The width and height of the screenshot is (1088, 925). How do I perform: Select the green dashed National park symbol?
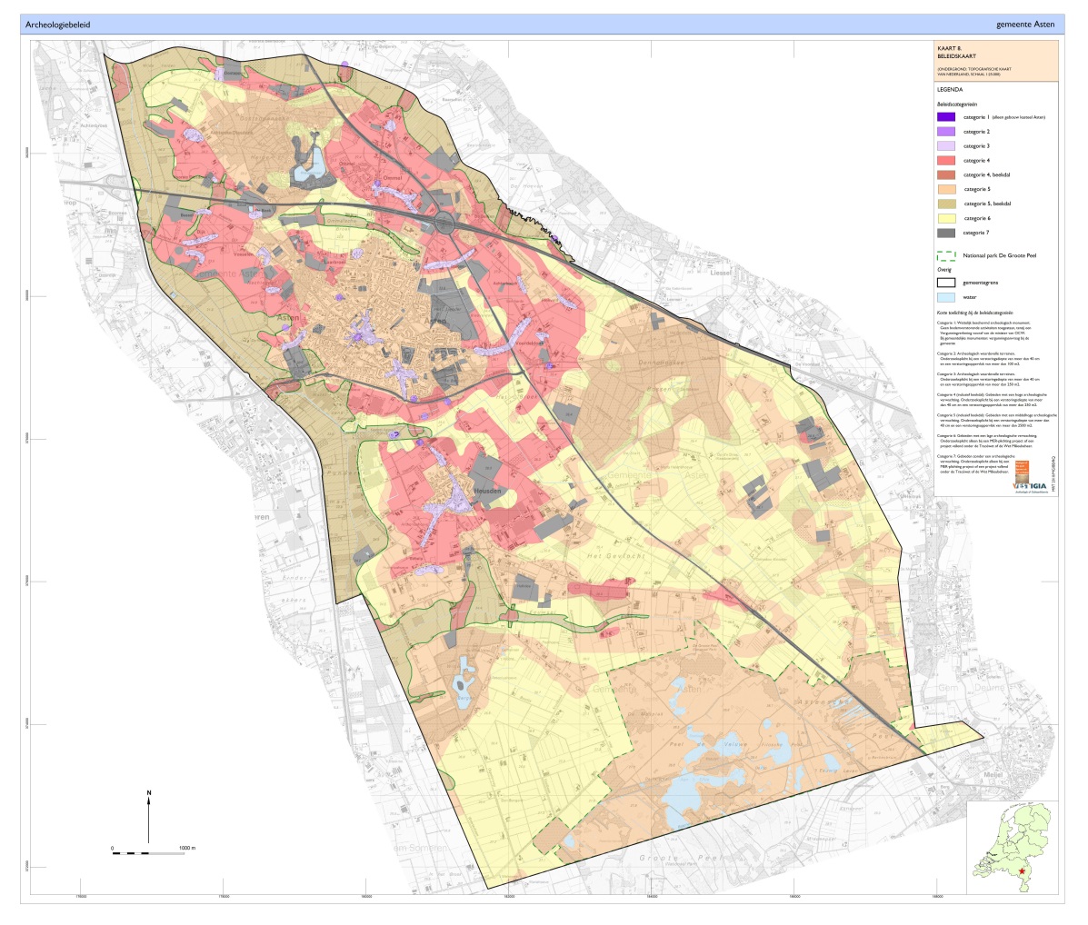click(947, 255)
